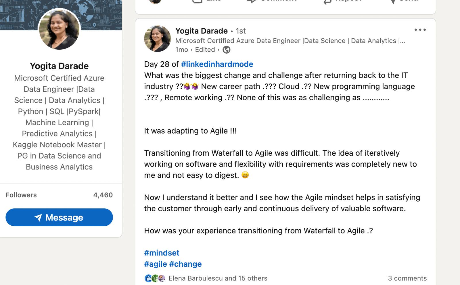Click the paper plane icon on the Message button
The width and height of the screenshot is (460, 285).
coord(38,218)
